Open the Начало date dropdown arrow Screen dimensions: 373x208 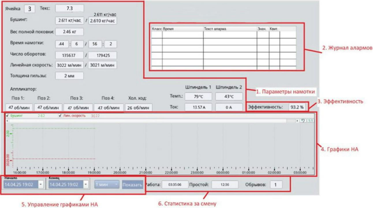pos(41,185)
